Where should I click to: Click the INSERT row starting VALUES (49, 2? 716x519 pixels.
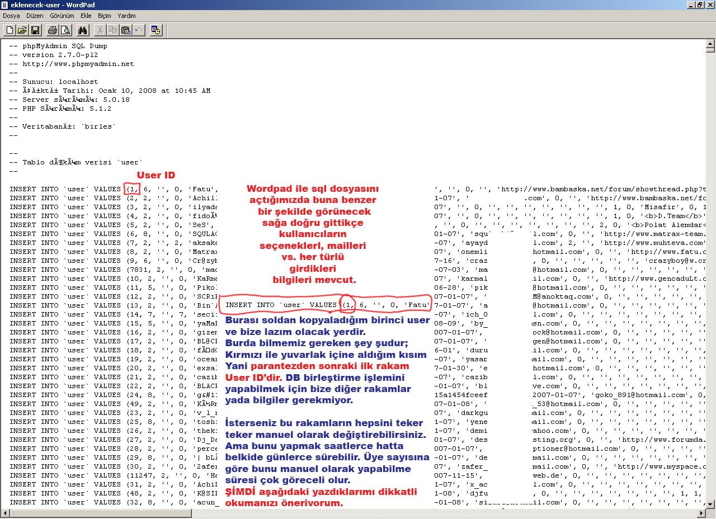[x=114, y=404]
